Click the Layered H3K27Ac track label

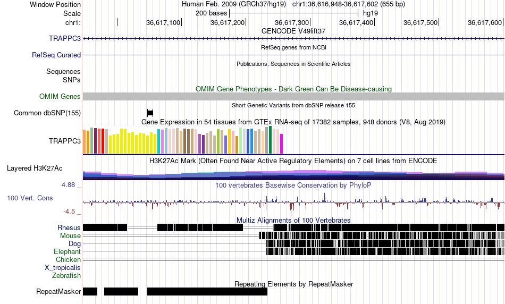35,168
